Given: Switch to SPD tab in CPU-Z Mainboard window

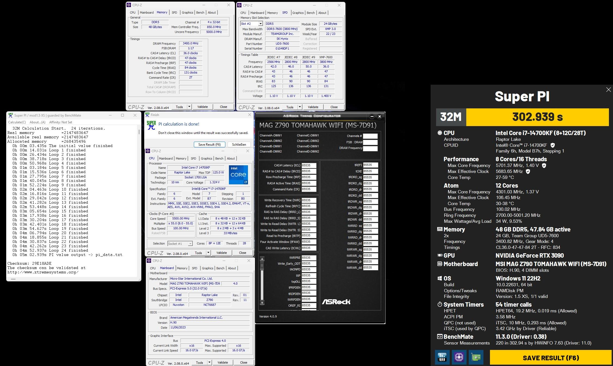Looking at the screenshot, I should [x=194, y=268].
